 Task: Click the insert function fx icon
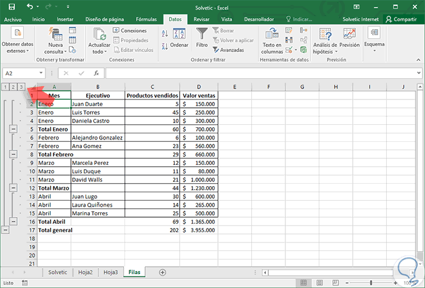click(x=96, y=73)
